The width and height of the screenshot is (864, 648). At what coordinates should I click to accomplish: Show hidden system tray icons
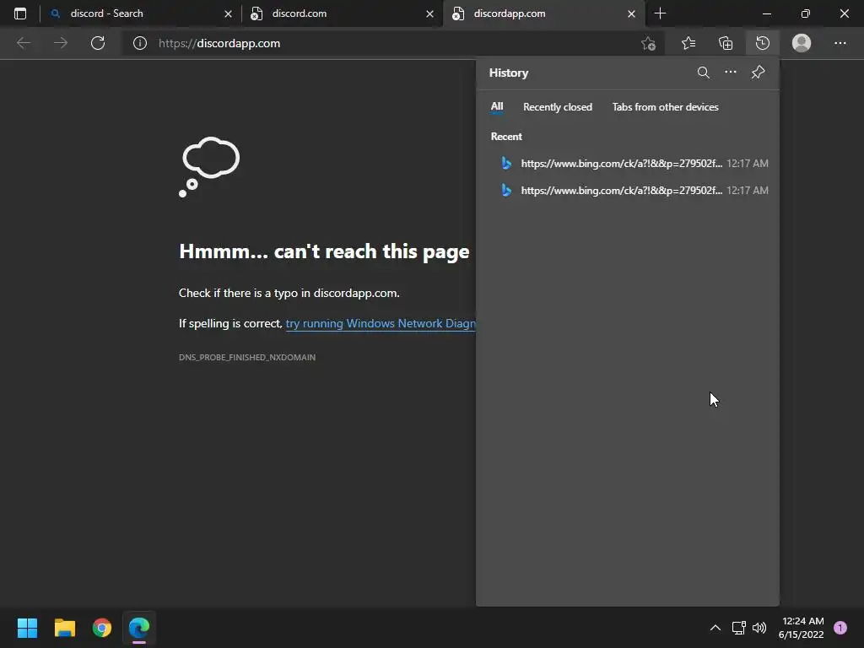[x=715, y=628]
